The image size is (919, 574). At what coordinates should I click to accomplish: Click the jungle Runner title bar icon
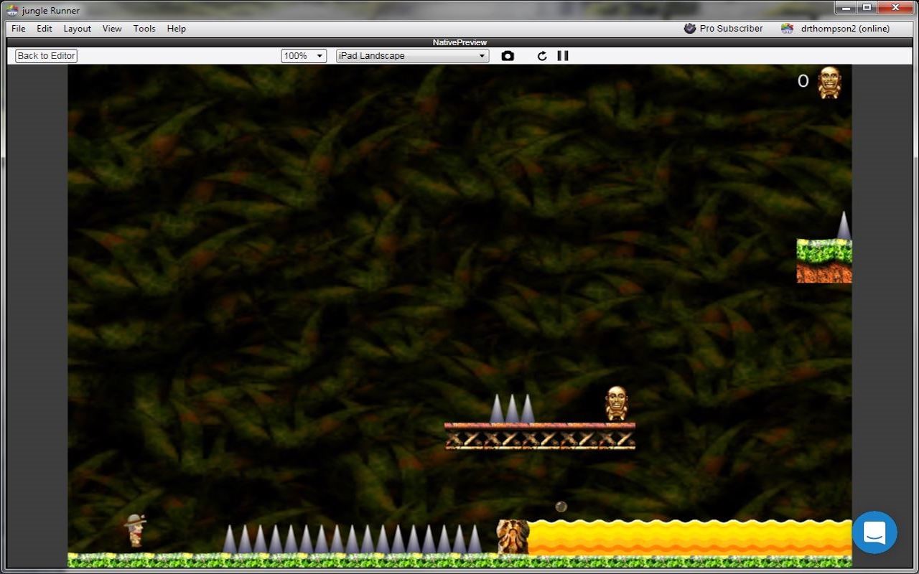point(13,10)
